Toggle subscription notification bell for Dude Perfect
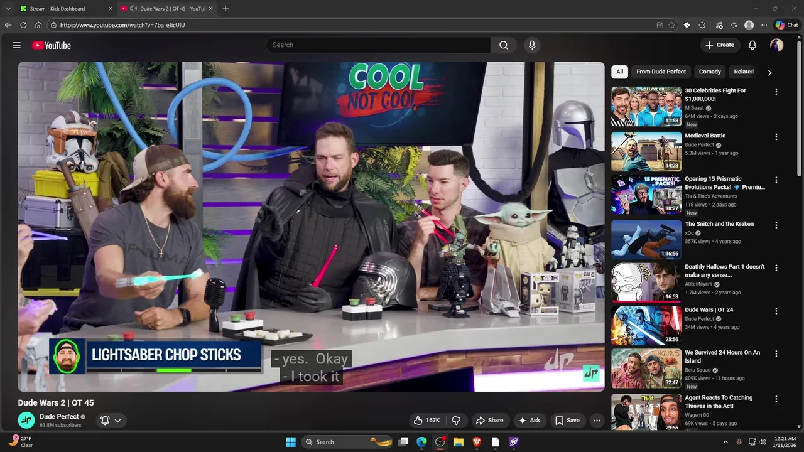The width and height of the screenshot is (804, 452). pos(105,421)
